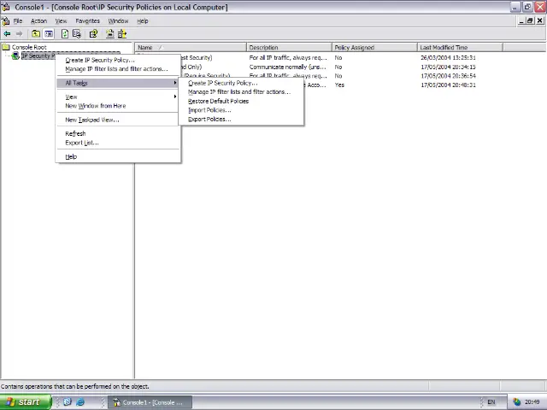Open the first quick launch icon in taskbar
The height and width of the screenshot is (410, 547).
pos(68,402)
